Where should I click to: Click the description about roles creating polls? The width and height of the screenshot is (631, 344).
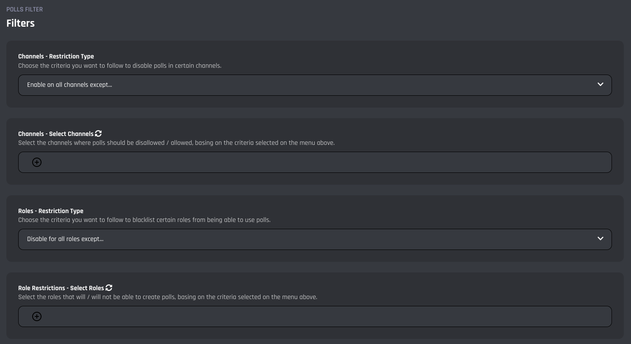(167, 297)
